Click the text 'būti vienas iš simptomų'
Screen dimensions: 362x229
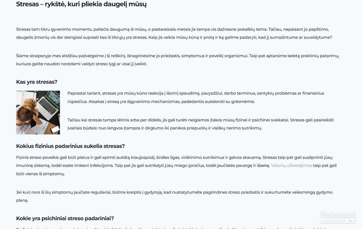click(40, 174)
